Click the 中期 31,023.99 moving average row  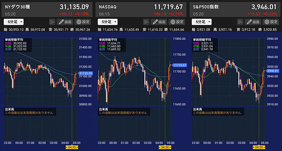tap(16, 46)
